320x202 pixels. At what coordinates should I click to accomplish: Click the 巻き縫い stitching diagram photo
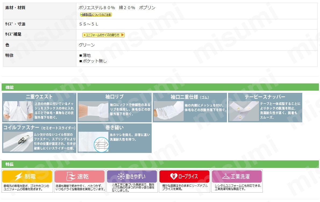[x=94, y=142]
